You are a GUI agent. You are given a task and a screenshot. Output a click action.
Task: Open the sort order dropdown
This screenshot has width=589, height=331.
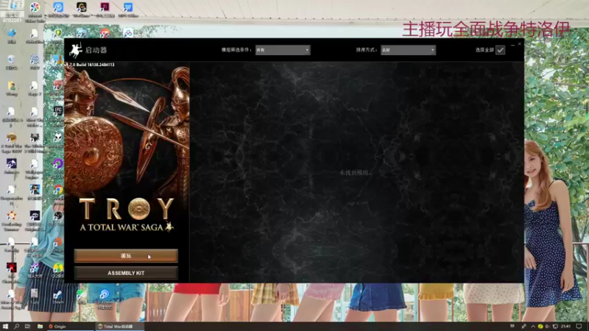tap(408, 49)
